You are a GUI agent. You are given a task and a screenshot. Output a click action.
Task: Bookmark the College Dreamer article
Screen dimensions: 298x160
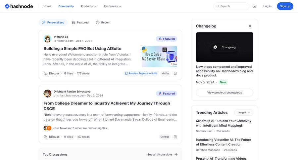[x=175, y=137]
